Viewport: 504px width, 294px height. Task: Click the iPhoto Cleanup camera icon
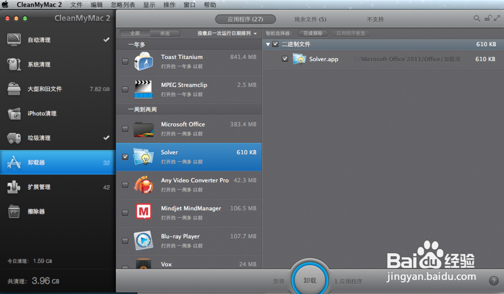pos(14,114)
